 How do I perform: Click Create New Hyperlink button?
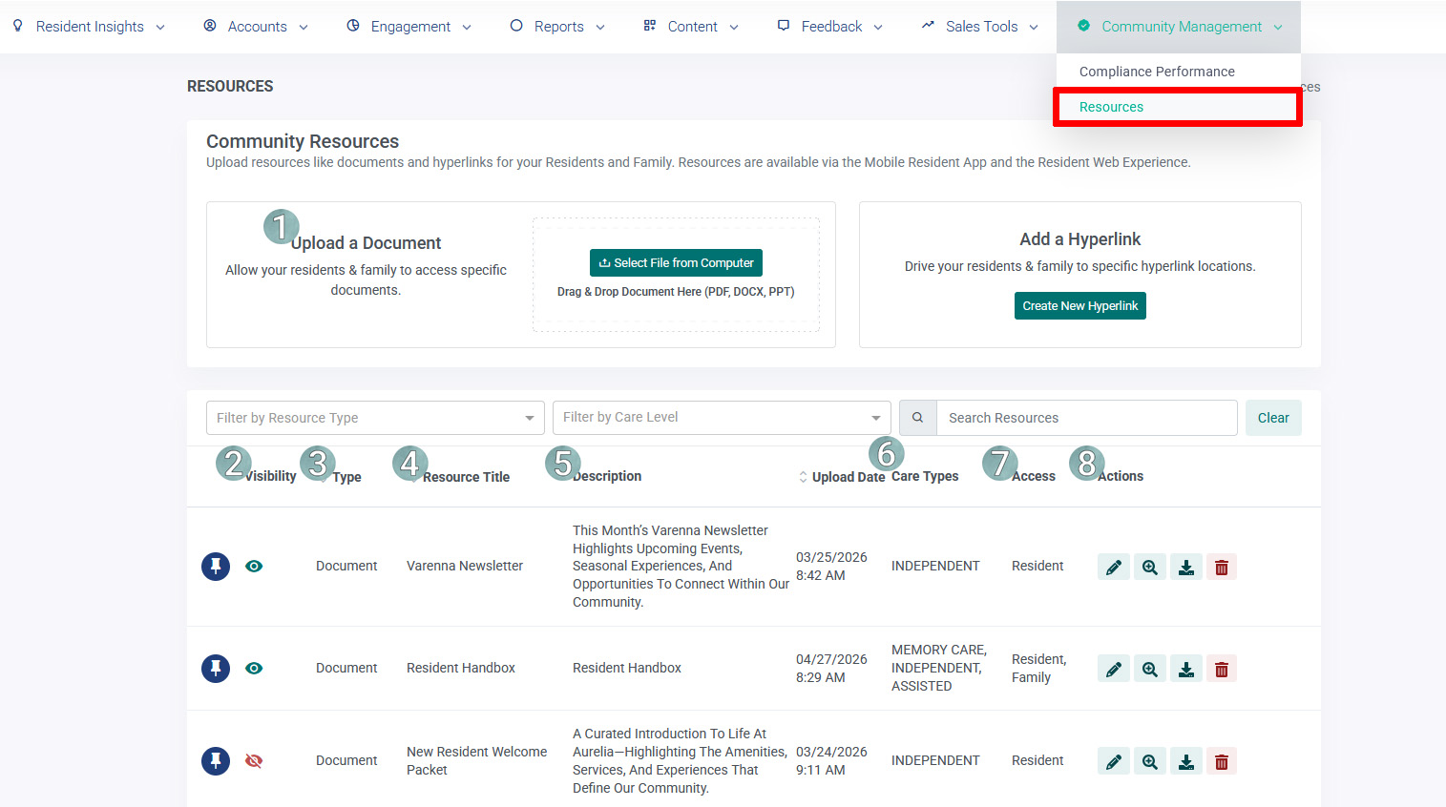click(1079, 306)
